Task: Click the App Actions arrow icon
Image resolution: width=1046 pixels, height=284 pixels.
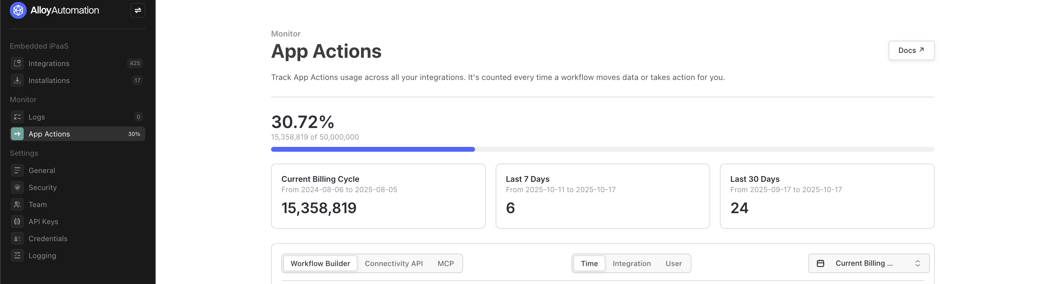Action: [17, 134]
